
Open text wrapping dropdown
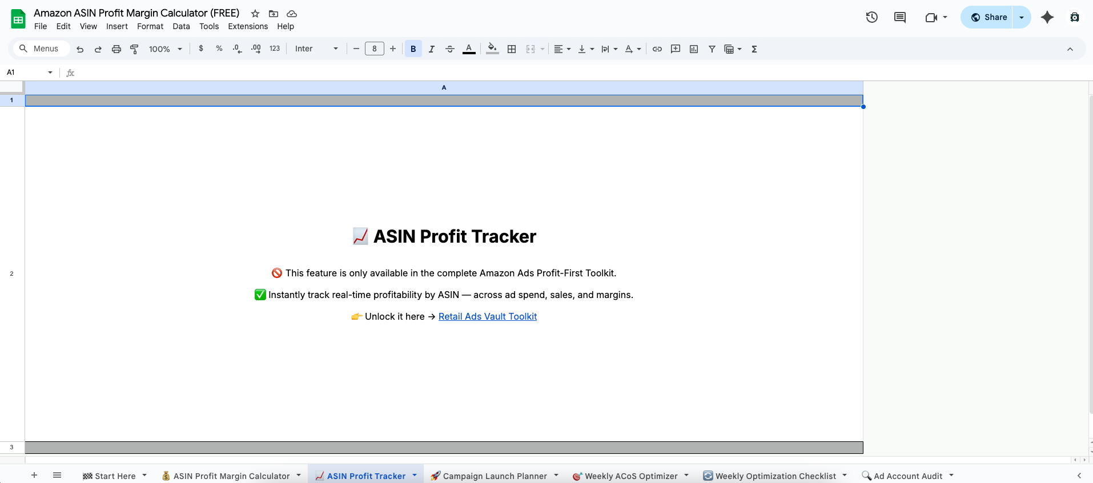point(609,49)
